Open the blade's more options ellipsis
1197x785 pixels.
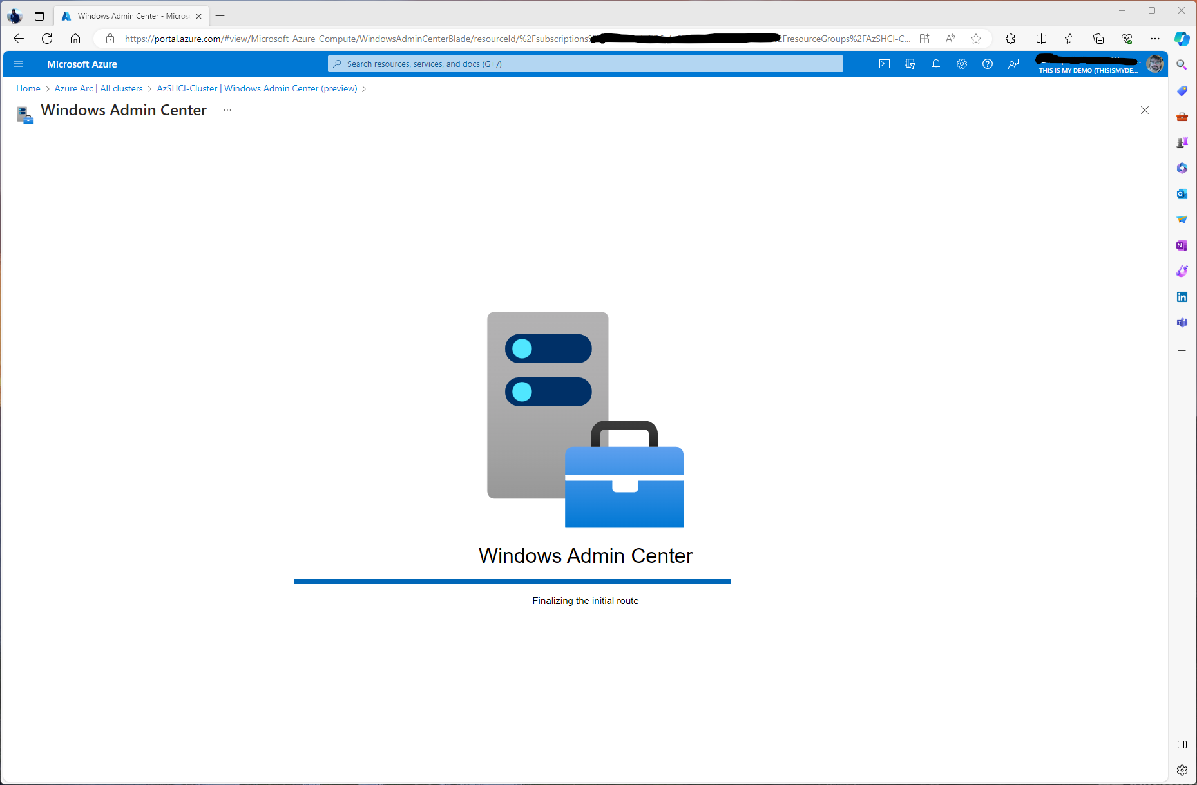(x=227, y=110)
